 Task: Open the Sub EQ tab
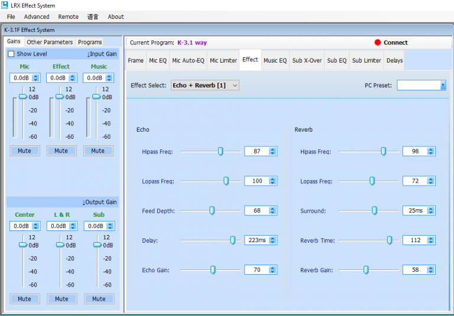(337, 60)
